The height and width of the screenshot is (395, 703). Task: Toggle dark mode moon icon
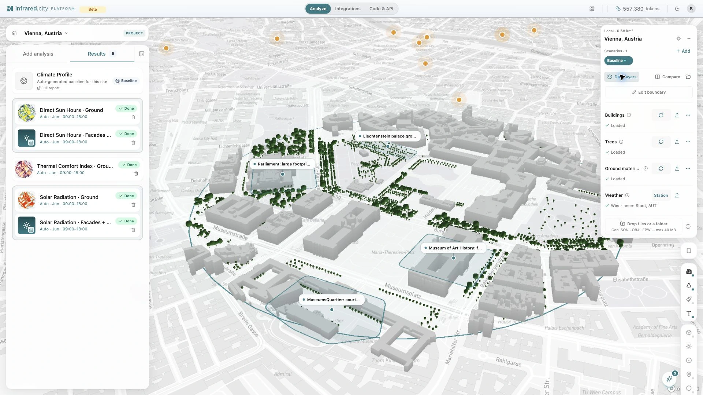point(677,9)
